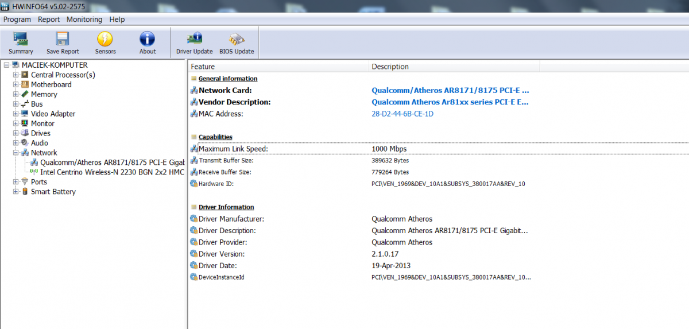689x329 pixels.
Task: Open the Summary toolbar icon
Action: point(21,39)
